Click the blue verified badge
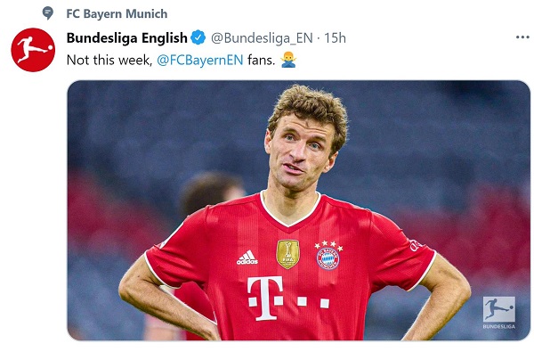 point(198,37)
